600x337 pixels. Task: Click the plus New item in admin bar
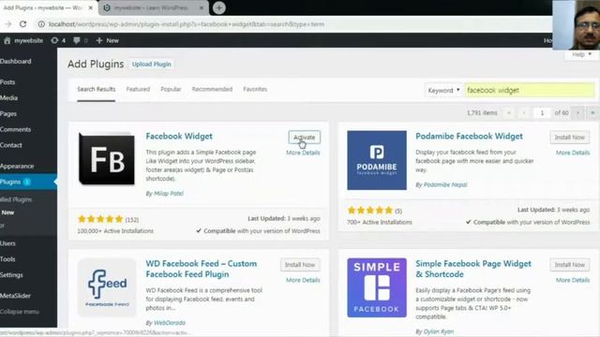point(107,40)
